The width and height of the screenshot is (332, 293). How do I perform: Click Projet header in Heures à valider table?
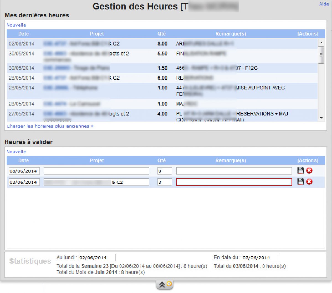click(x=97, y=160)
